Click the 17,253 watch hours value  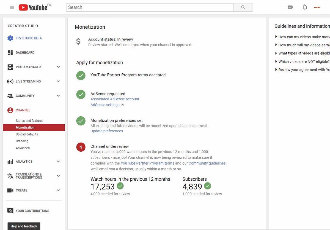103,187
